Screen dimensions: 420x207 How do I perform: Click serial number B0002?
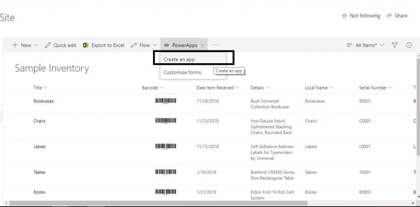pyautogui.click(x=365, y=192)
